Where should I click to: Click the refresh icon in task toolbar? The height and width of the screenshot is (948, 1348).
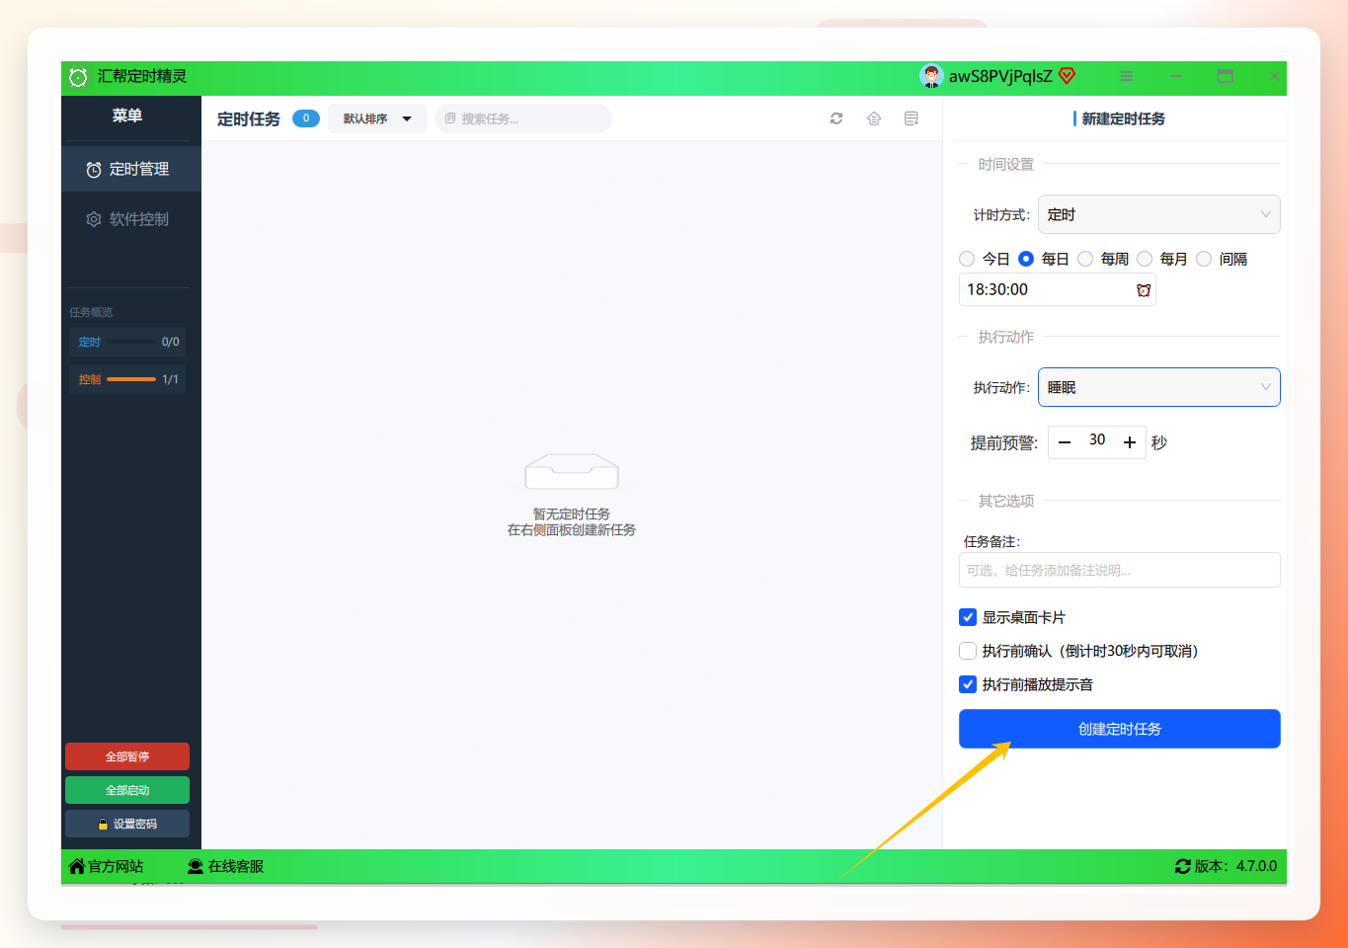[x=836, y=118]
